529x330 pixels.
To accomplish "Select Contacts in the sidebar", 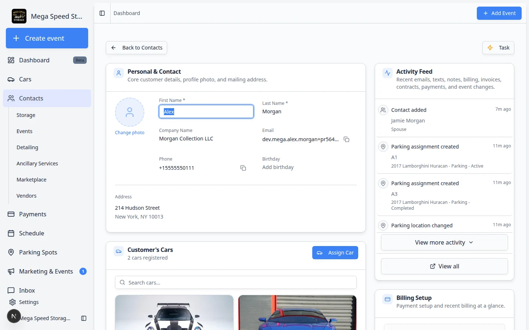I will point(47,98).
